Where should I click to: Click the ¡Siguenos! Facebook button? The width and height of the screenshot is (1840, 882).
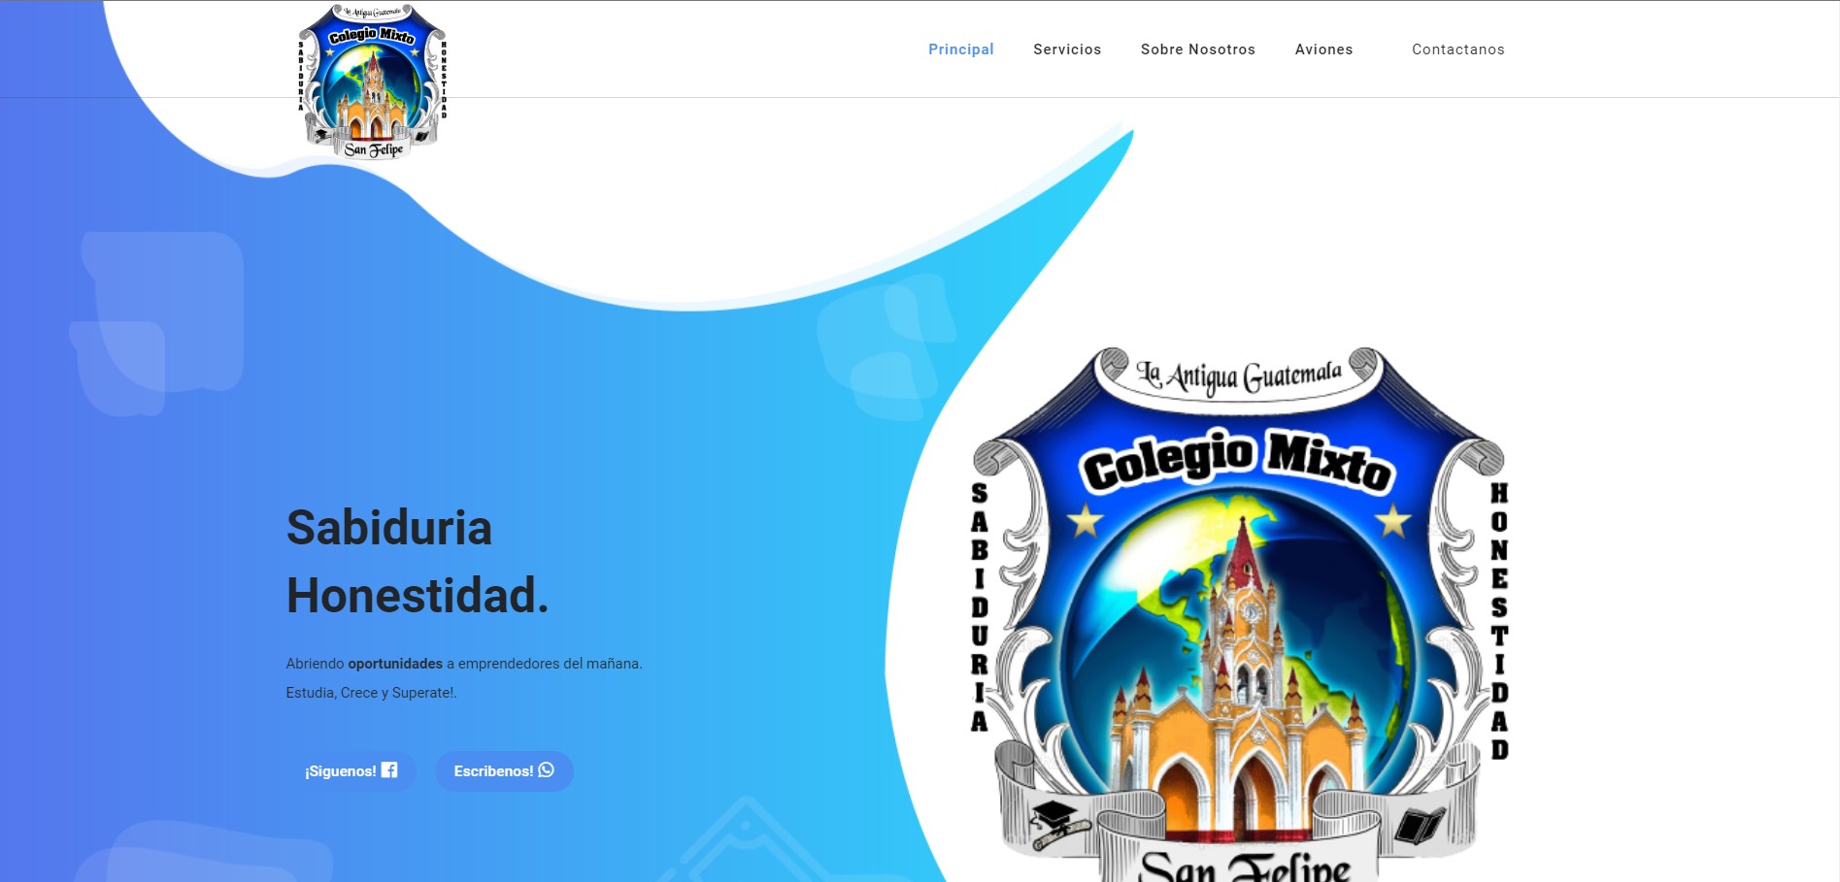click(x=351, y=770)
